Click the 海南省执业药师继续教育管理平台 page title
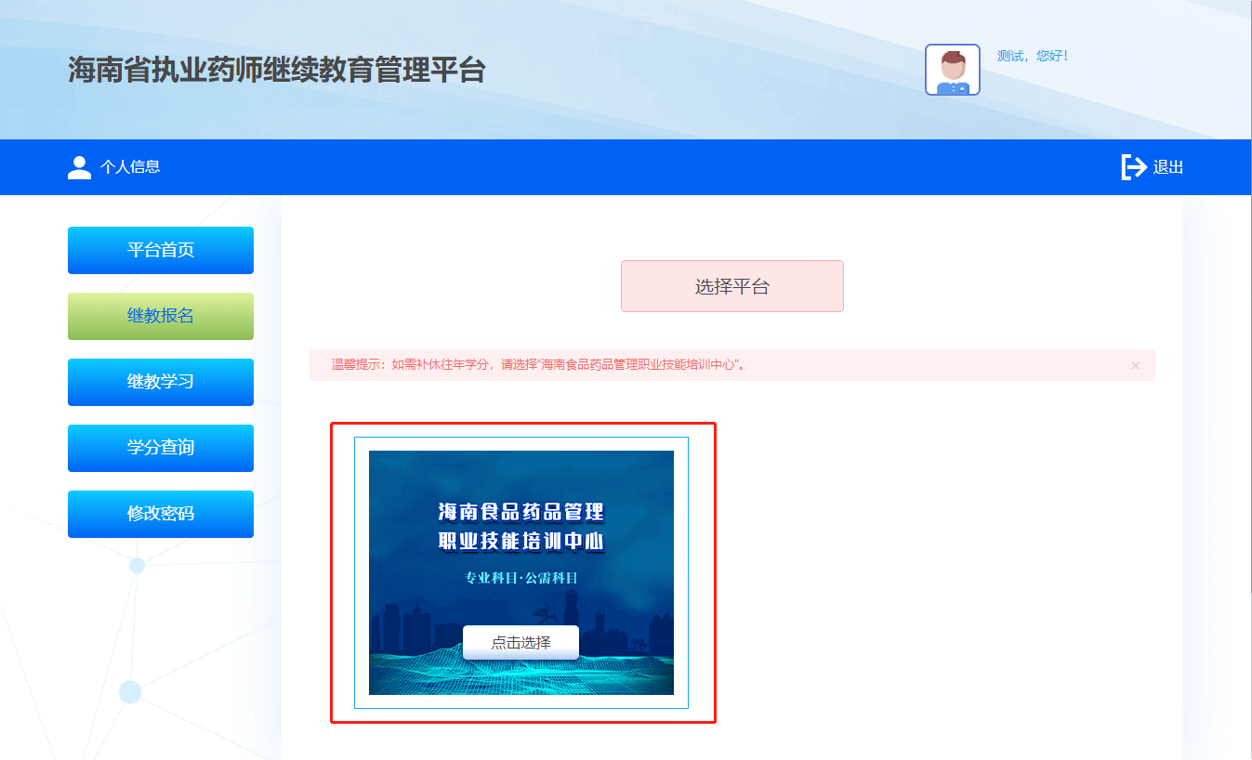1252x760 pixels. tap(276, 70)
